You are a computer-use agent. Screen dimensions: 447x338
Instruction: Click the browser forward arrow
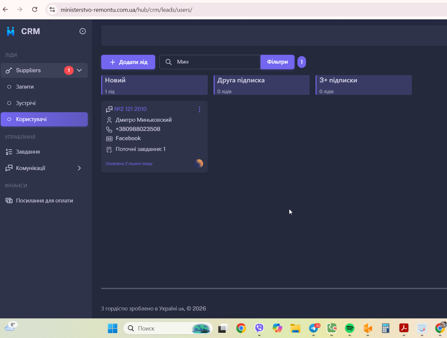(20, 10)
